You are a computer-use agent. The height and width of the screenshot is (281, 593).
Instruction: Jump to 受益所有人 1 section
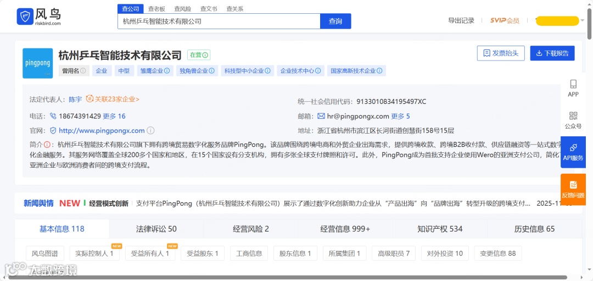[150, 254]
